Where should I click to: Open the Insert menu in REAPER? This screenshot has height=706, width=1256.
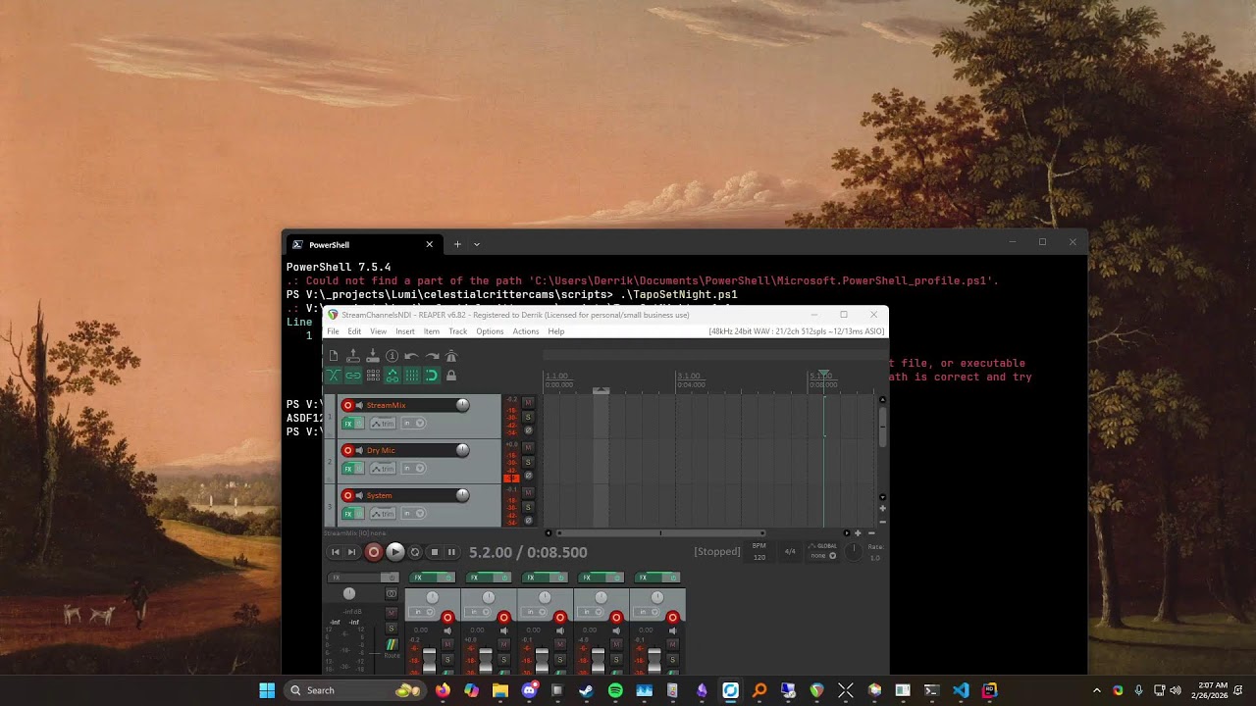405,331
